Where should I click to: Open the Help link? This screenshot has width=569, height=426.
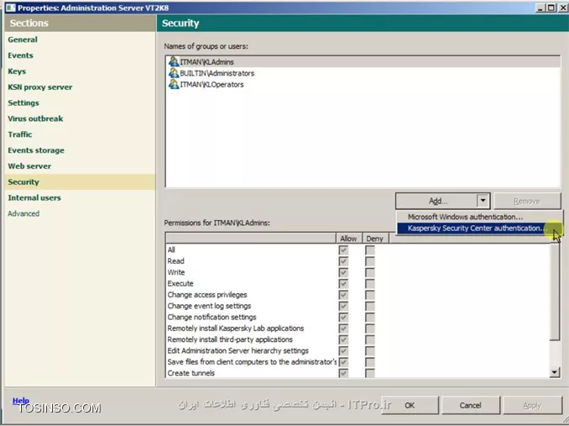coord(21,401)
